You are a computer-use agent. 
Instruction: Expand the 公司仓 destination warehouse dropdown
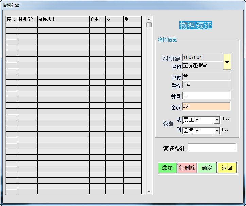(217, 131)
